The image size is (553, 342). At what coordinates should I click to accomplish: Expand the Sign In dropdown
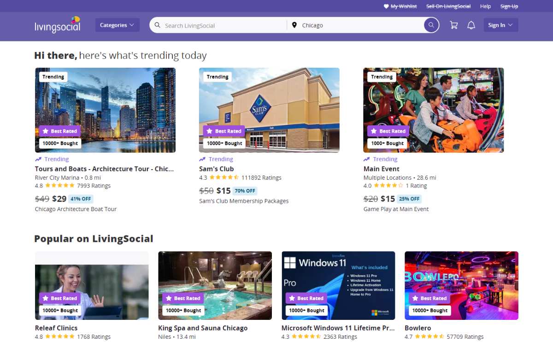[501, 25]
